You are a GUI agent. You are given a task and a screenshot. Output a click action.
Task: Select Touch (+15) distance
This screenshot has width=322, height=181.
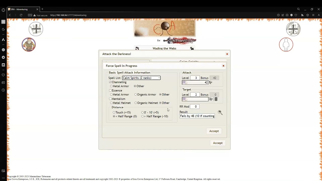pos(114,112)
